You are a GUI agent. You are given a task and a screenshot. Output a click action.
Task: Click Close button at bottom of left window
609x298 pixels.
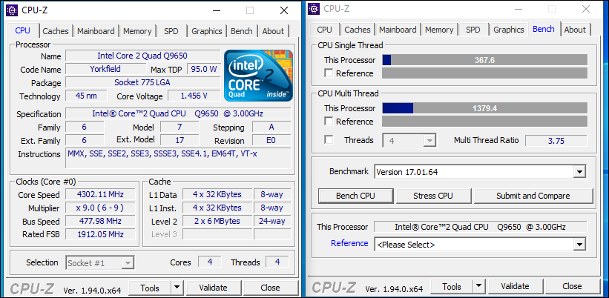[270, 288]
